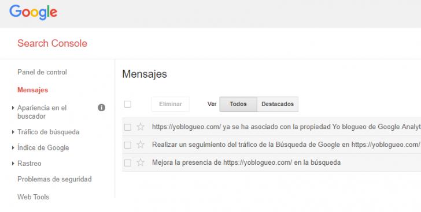Select Mensajes in the sidebar
The width and height of the screenshot is (421, 212).
pyautogui.click(x=33, y=90)
